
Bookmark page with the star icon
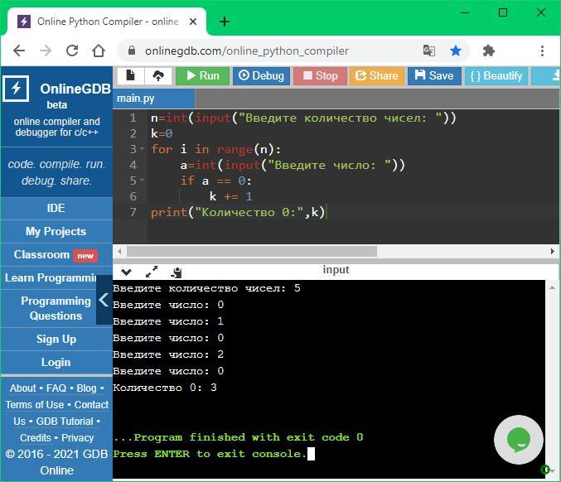pyautogui.click(x=456, y=51)
